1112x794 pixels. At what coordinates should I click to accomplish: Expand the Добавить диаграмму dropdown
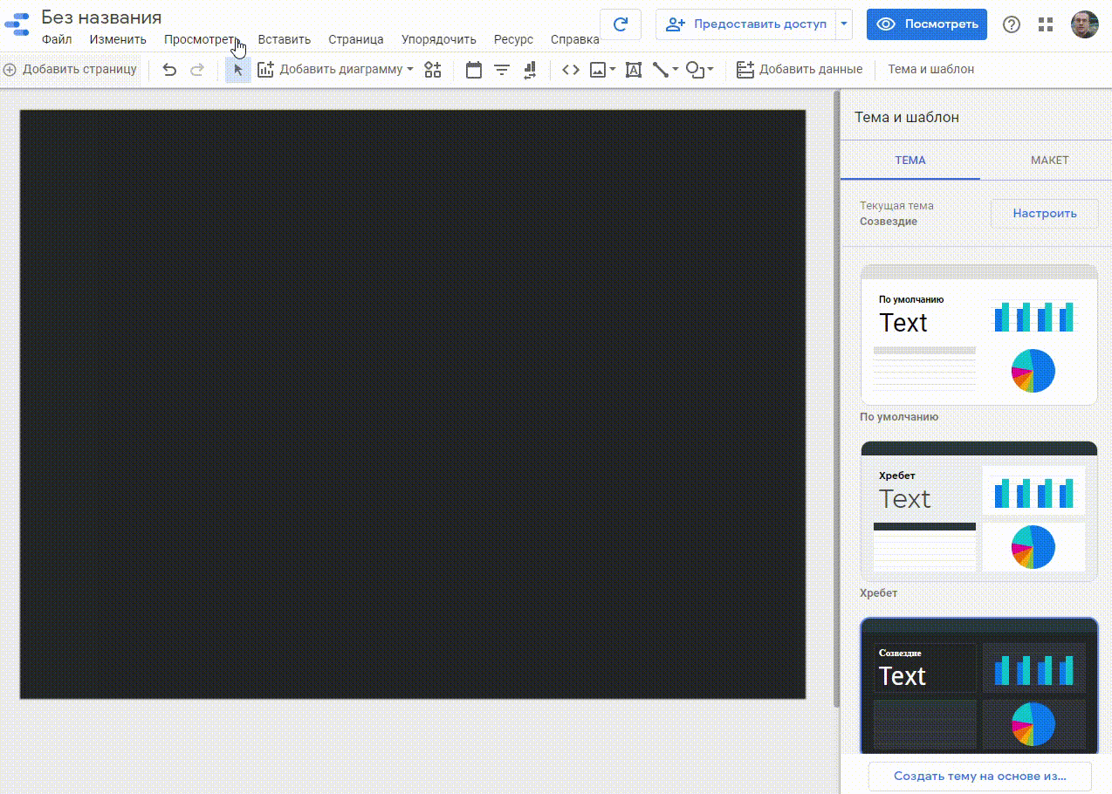point(410,70)
